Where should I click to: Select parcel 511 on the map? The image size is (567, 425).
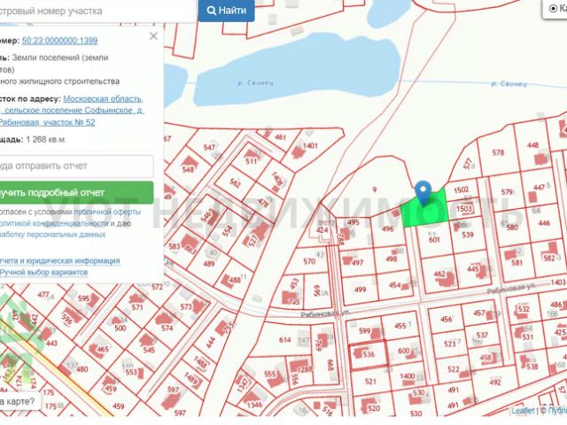click(251, 161)
